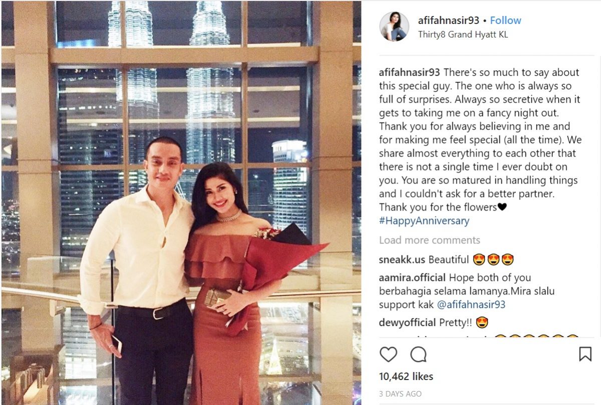Open the Thirty8 Grand Hyatt KL location
Image resolution: width=601 pixels, height=405 pixels.
[x=463, y=35]
